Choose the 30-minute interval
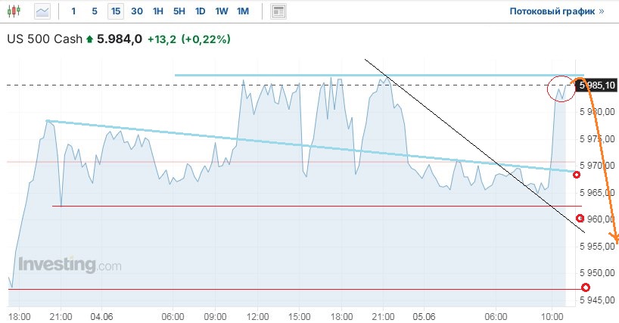The image size is (619, 323). pos(136,11)
